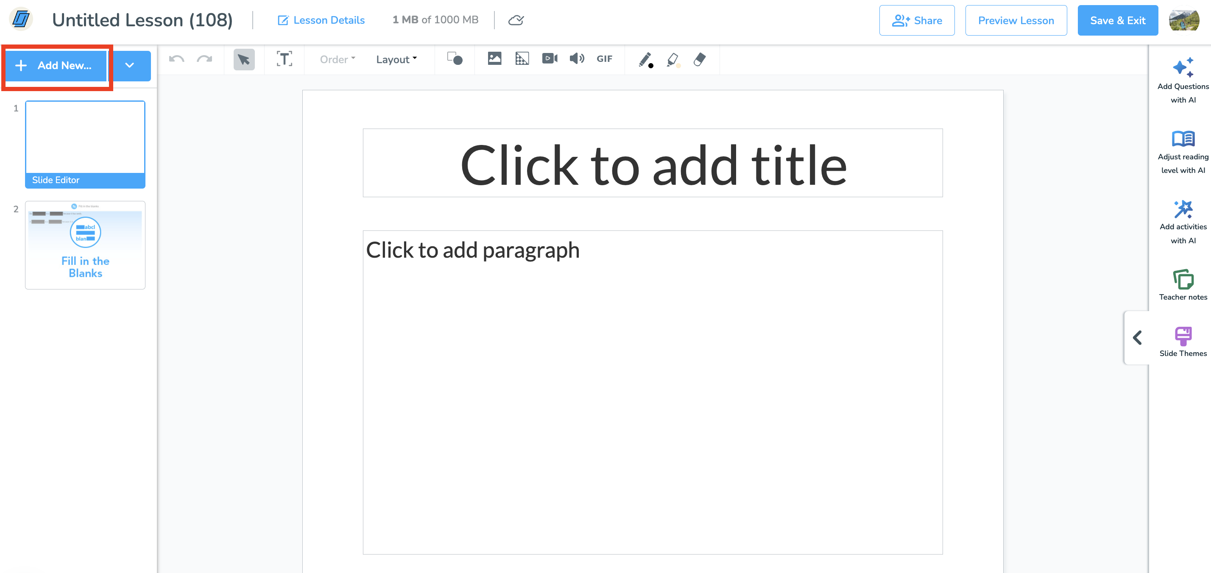The width and height of the screenshot is (1211, 573).
Task: Expand the Add New dropdown arrow
Action: (130, 65)
